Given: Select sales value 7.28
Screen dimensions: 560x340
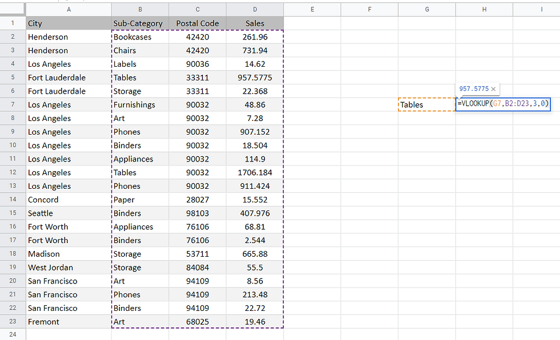Looking at the screenshot, I should click(x=255, y=118).
